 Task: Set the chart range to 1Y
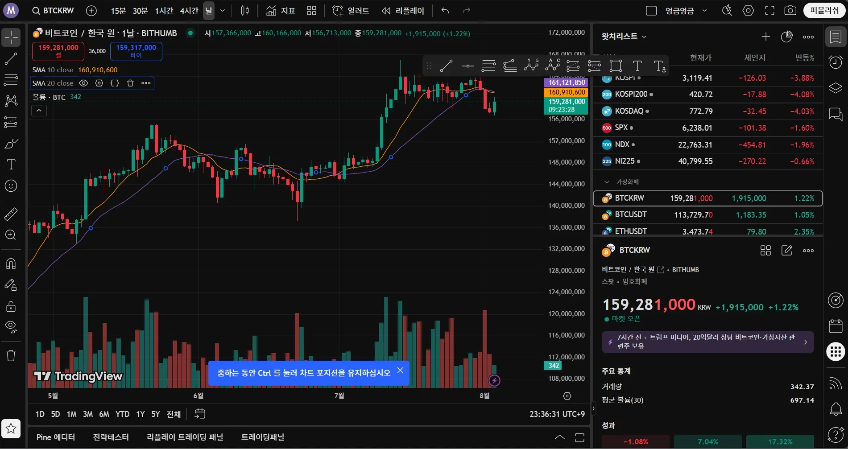click(141, 414)
